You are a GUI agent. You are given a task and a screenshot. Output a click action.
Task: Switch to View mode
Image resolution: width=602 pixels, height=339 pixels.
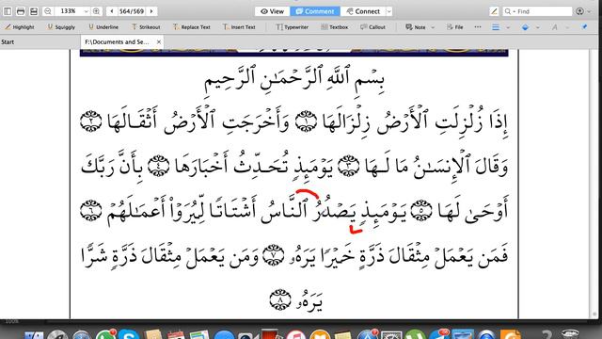click(272, 11)
